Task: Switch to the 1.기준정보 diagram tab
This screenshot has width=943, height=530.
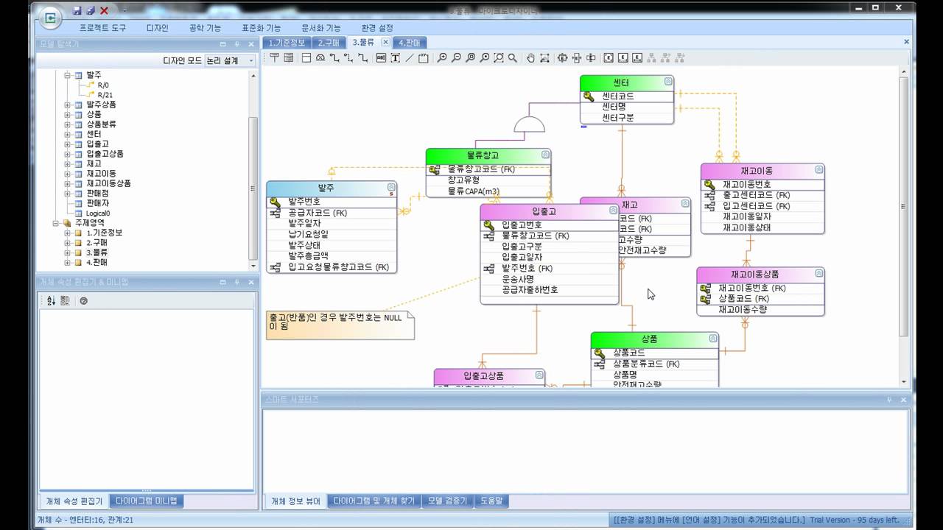Action: pos(287,43)
